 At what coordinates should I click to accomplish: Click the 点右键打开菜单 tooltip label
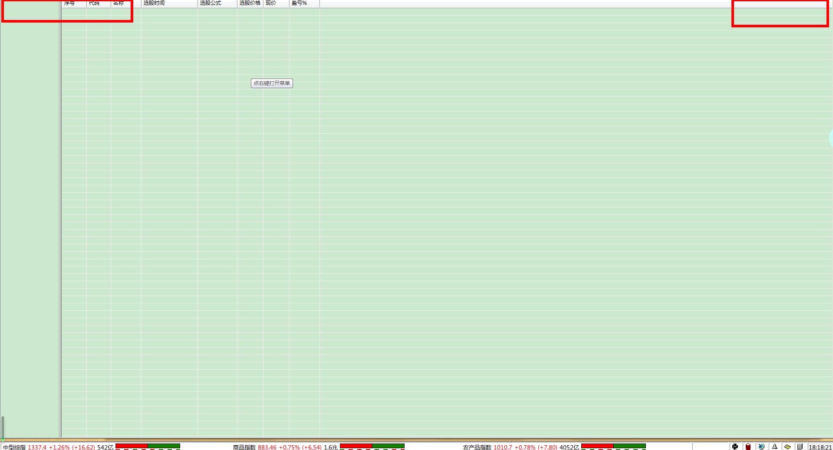tap(272, 83)
